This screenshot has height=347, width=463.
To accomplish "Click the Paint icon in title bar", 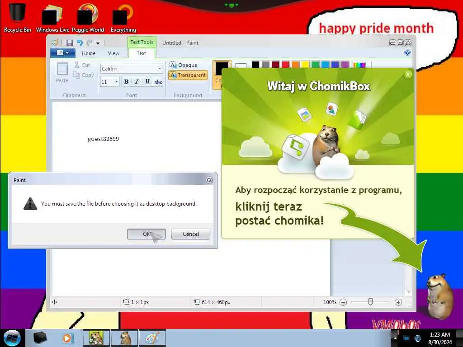I will pos(55,43).
